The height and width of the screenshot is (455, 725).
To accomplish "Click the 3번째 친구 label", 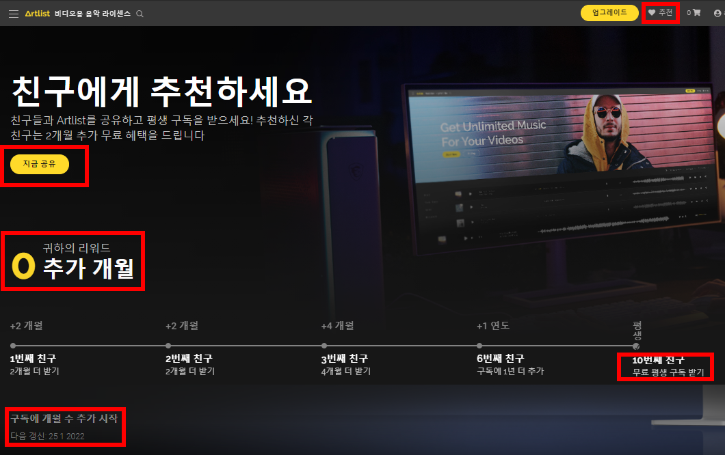I will [x=345, y=359].
